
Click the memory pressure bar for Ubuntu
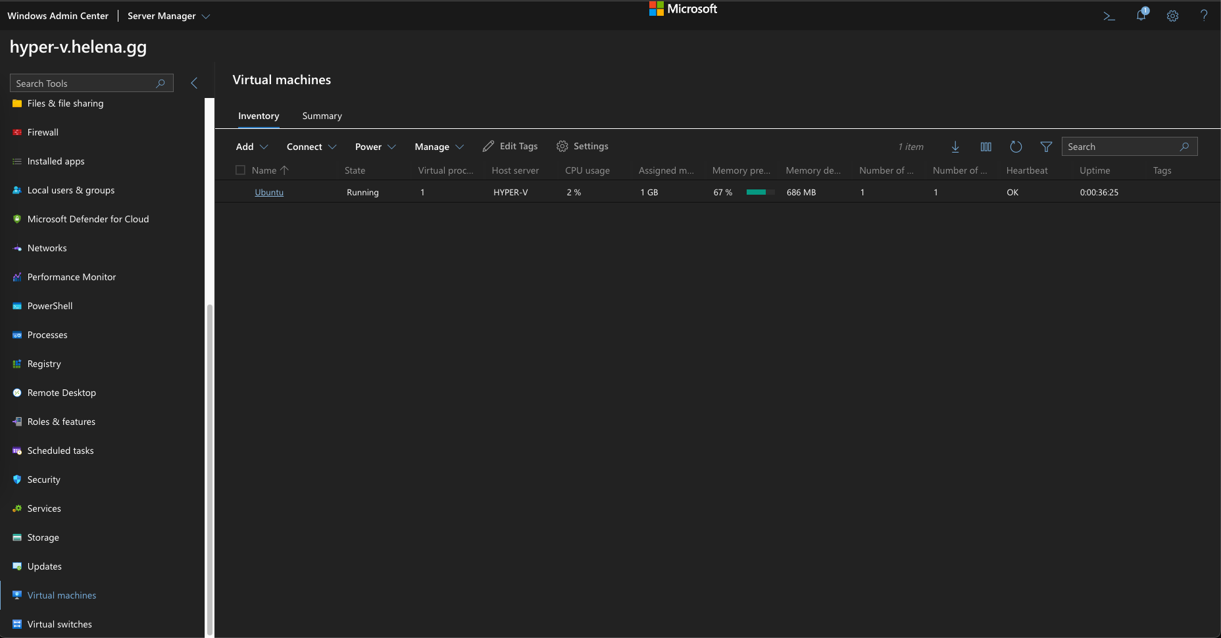point(759,193)
